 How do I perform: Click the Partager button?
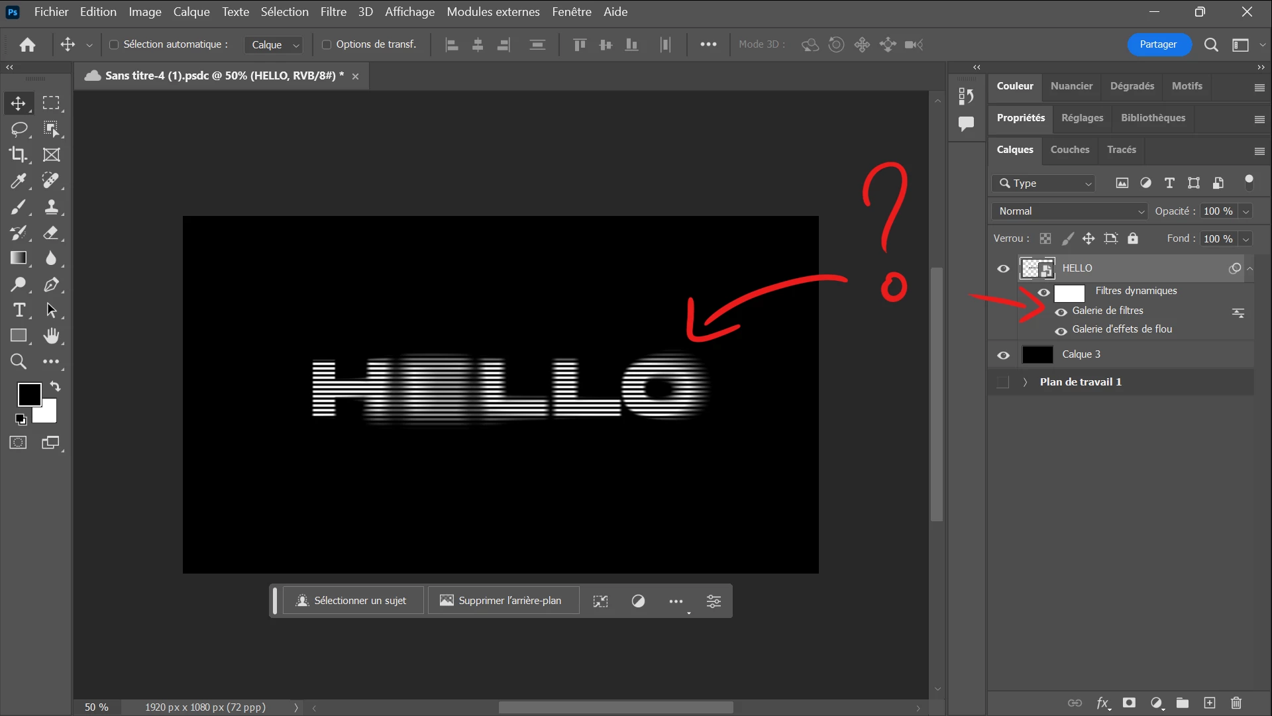[1158, 44]
